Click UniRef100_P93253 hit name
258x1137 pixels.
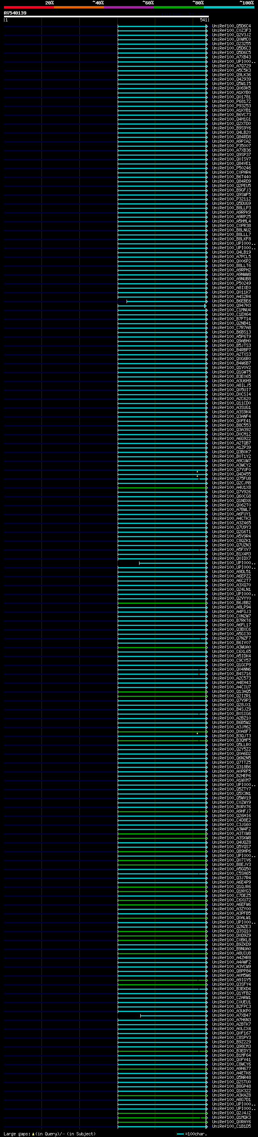(x=231, y=106)
